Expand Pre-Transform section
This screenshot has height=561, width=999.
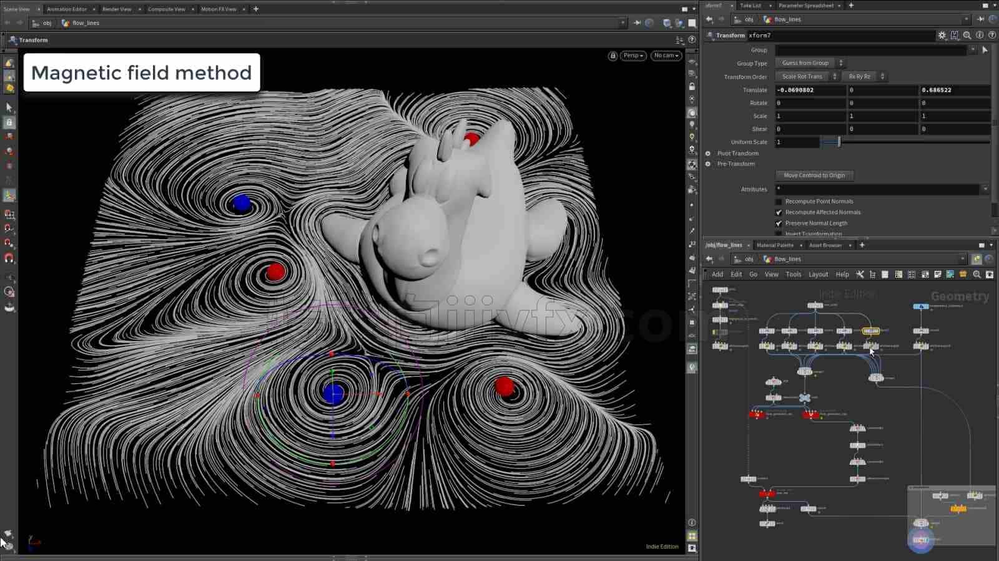click(708, 164)
